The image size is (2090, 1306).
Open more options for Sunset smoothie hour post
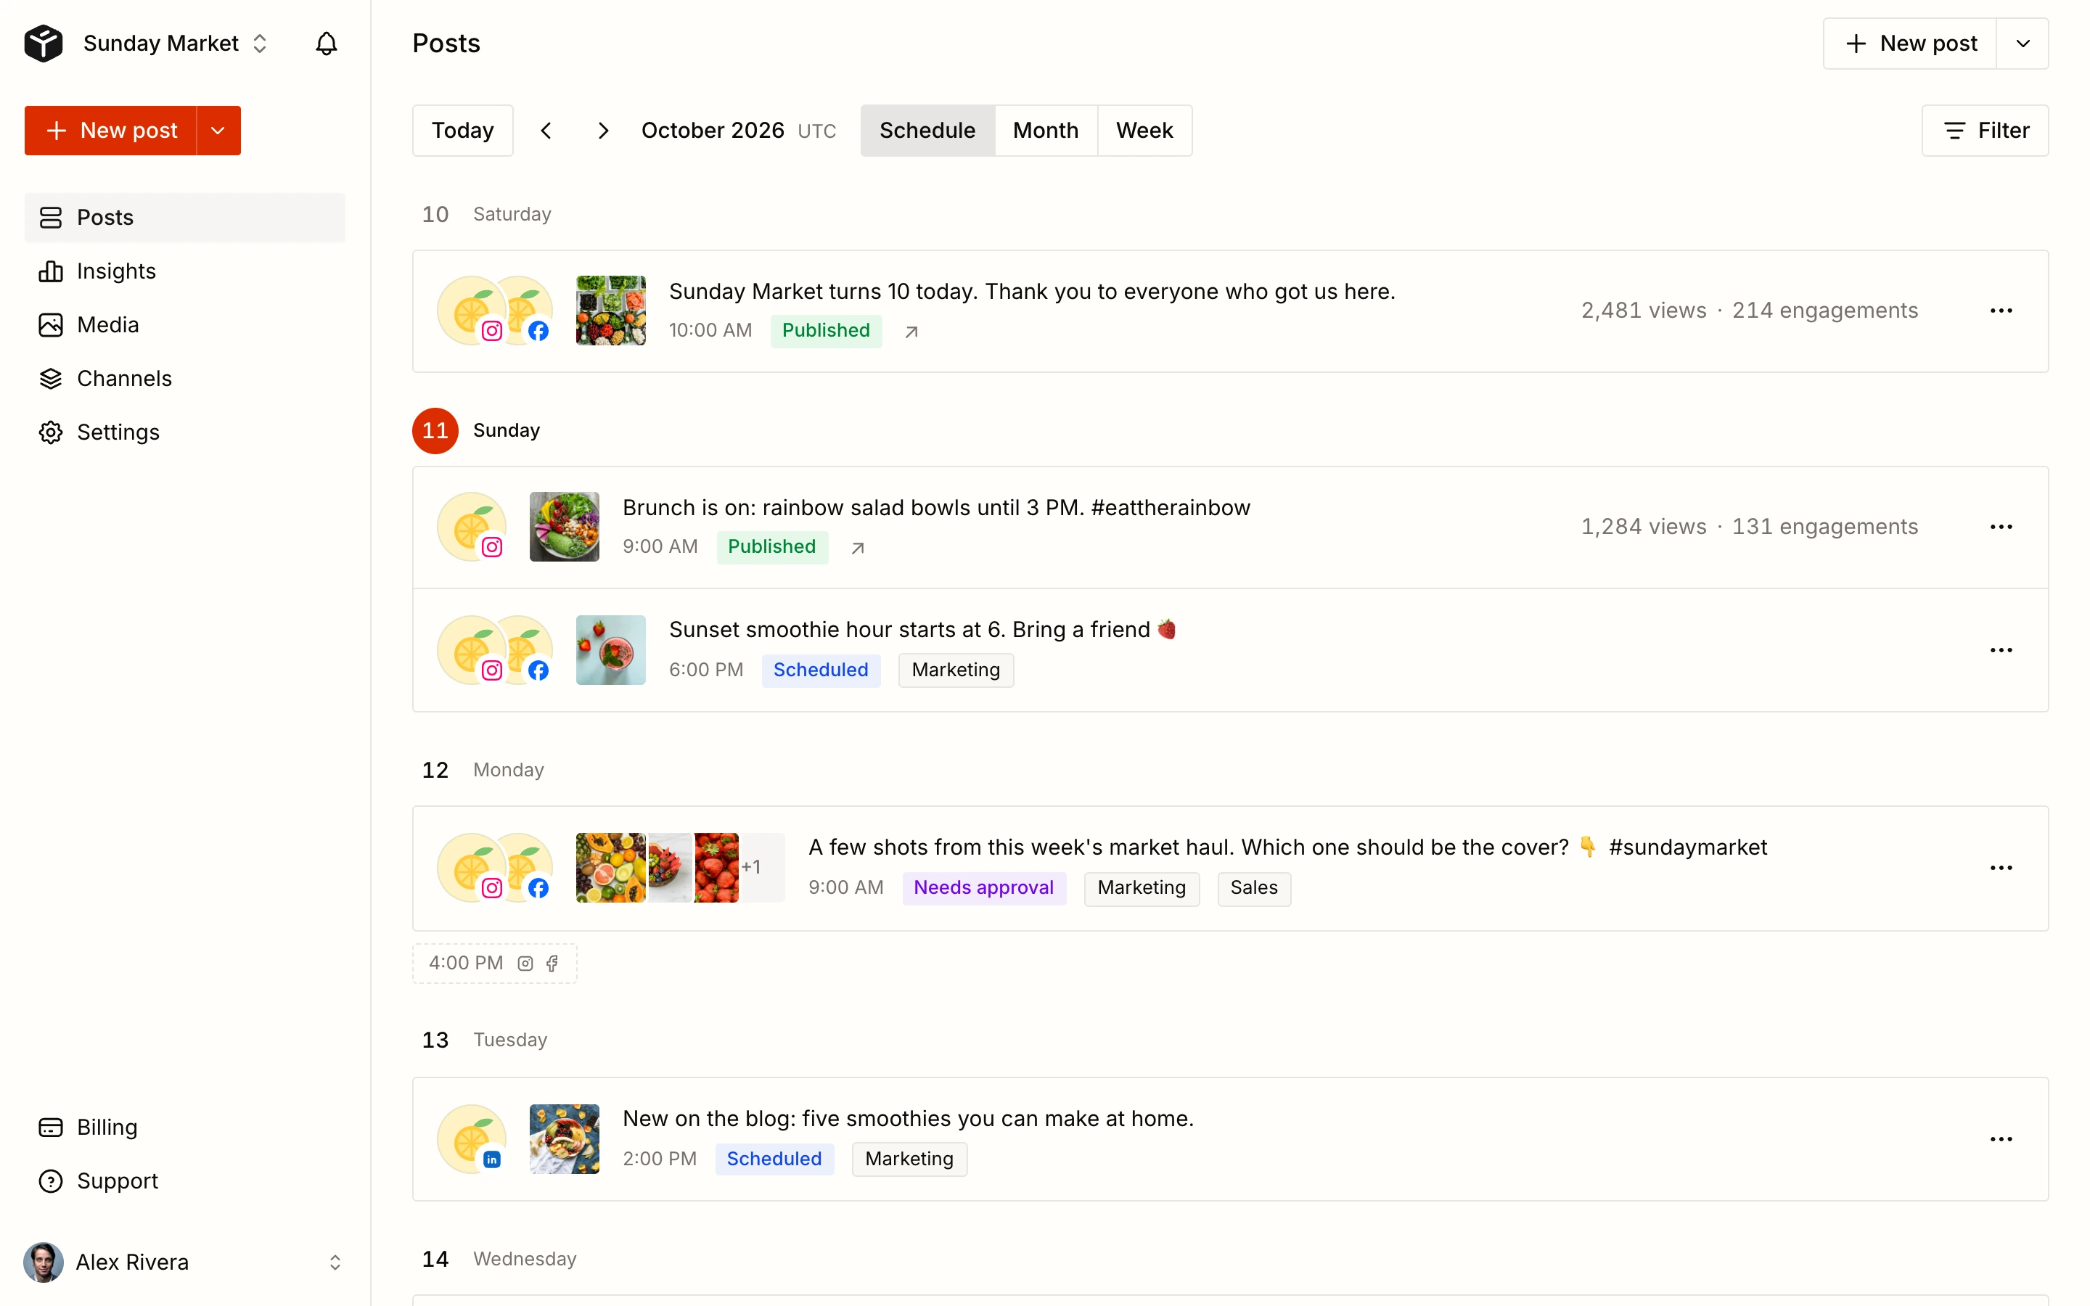click(x=2001, y=650)
